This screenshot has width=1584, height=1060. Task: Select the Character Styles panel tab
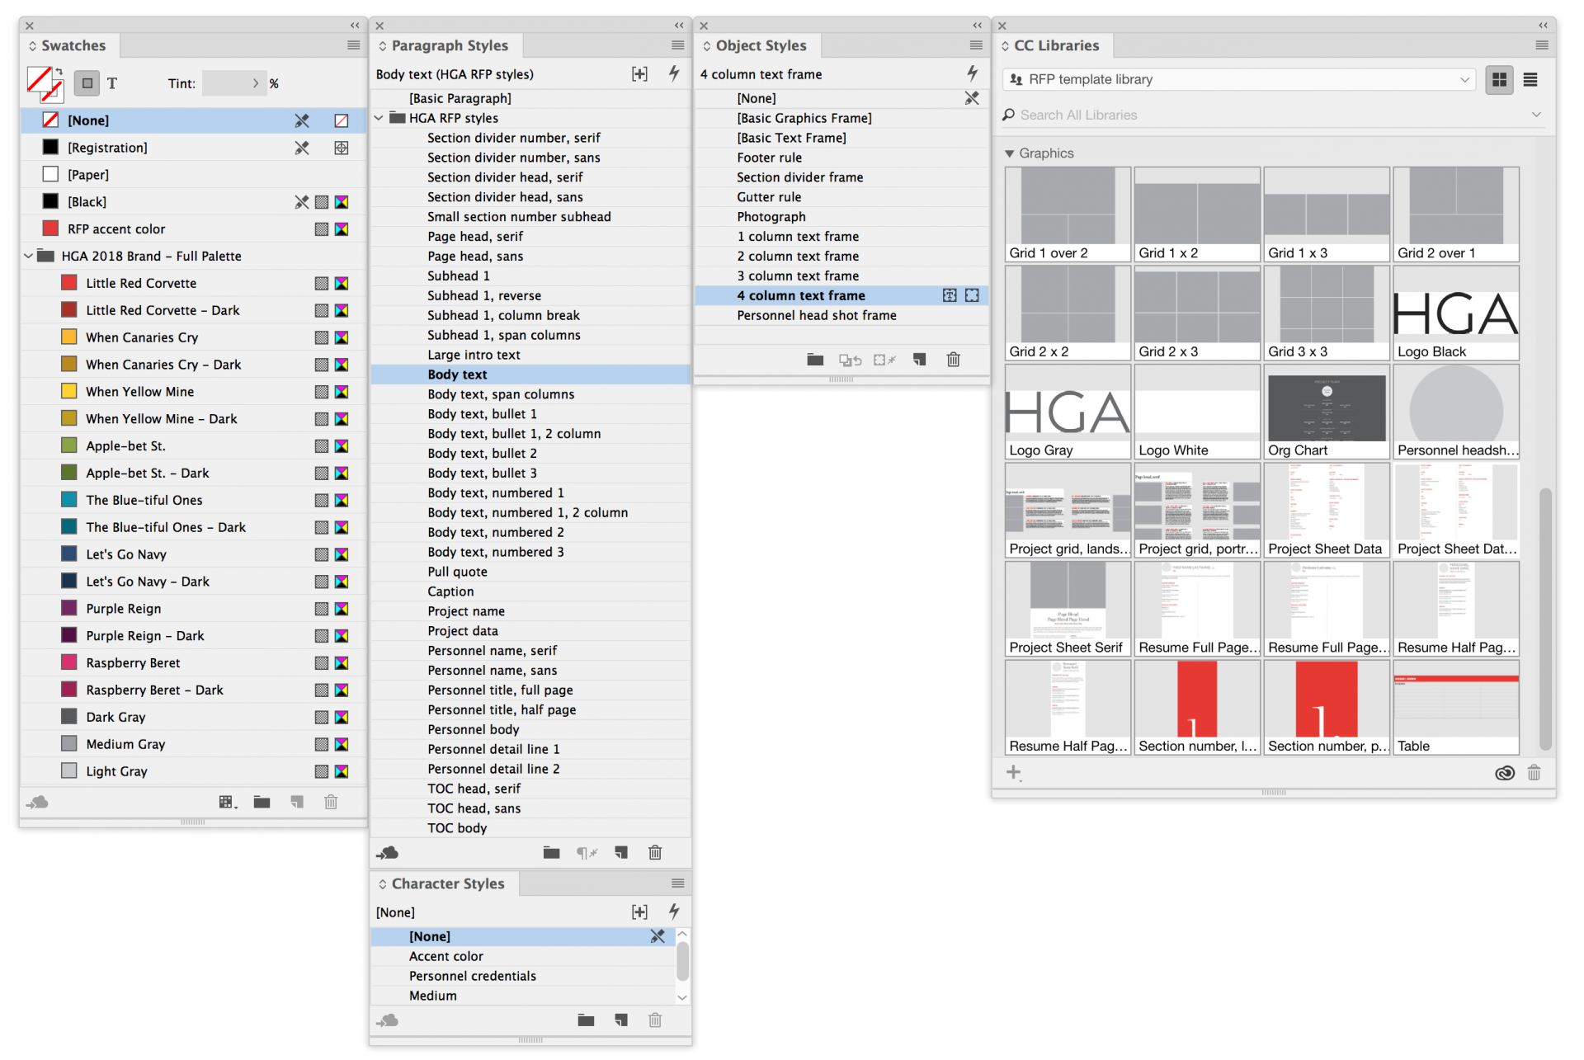446,883
